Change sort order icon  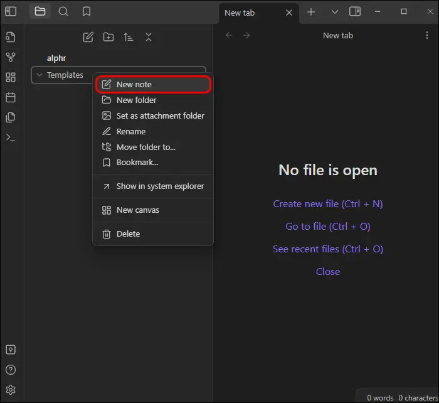pos(129,37)
